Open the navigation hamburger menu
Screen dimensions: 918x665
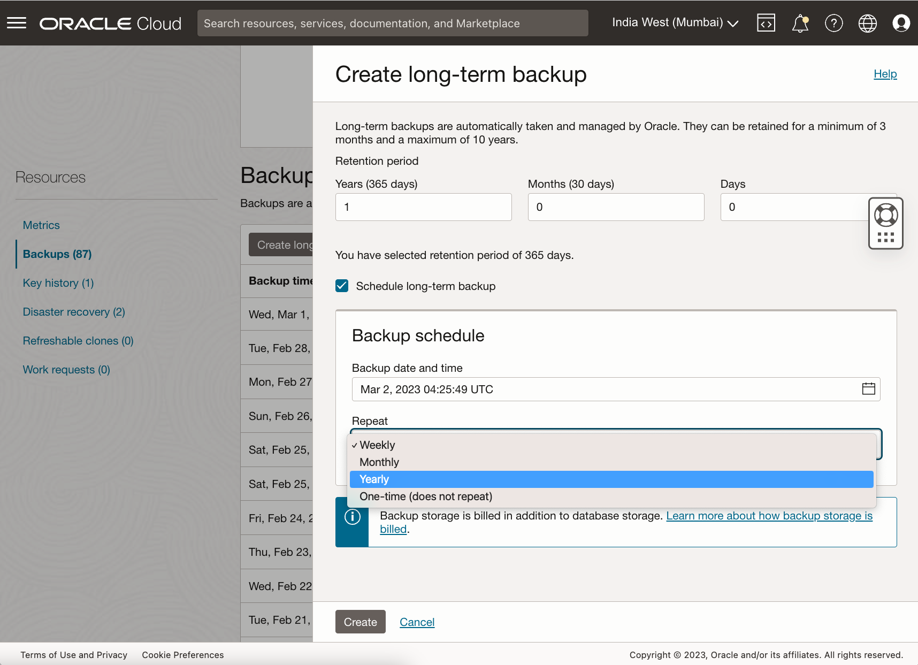point(17,22)
